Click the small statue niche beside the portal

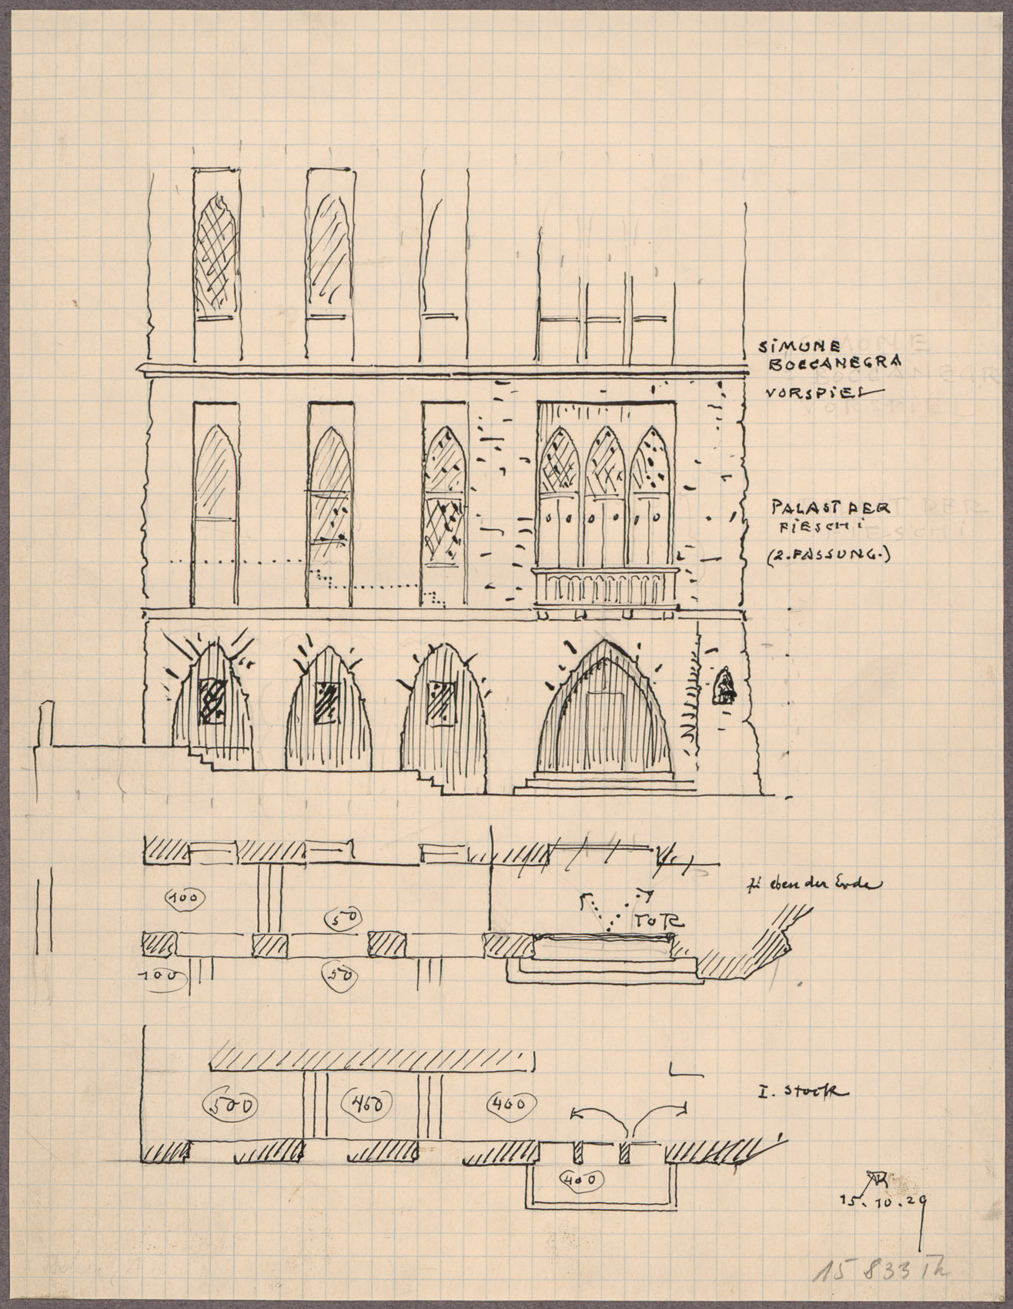click(724, 687)
